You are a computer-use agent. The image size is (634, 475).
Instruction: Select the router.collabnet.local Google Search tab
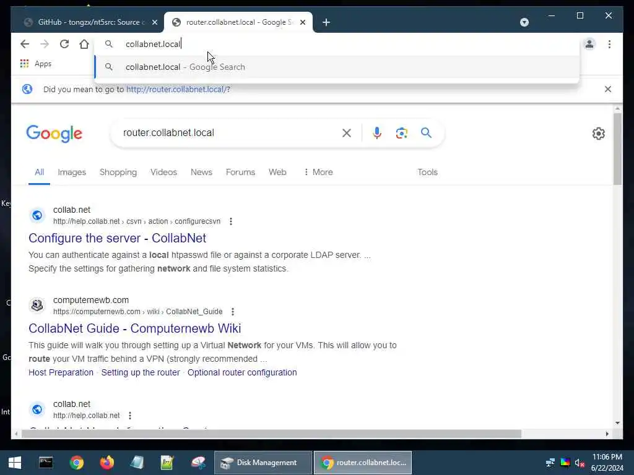(x=238, y=22)
